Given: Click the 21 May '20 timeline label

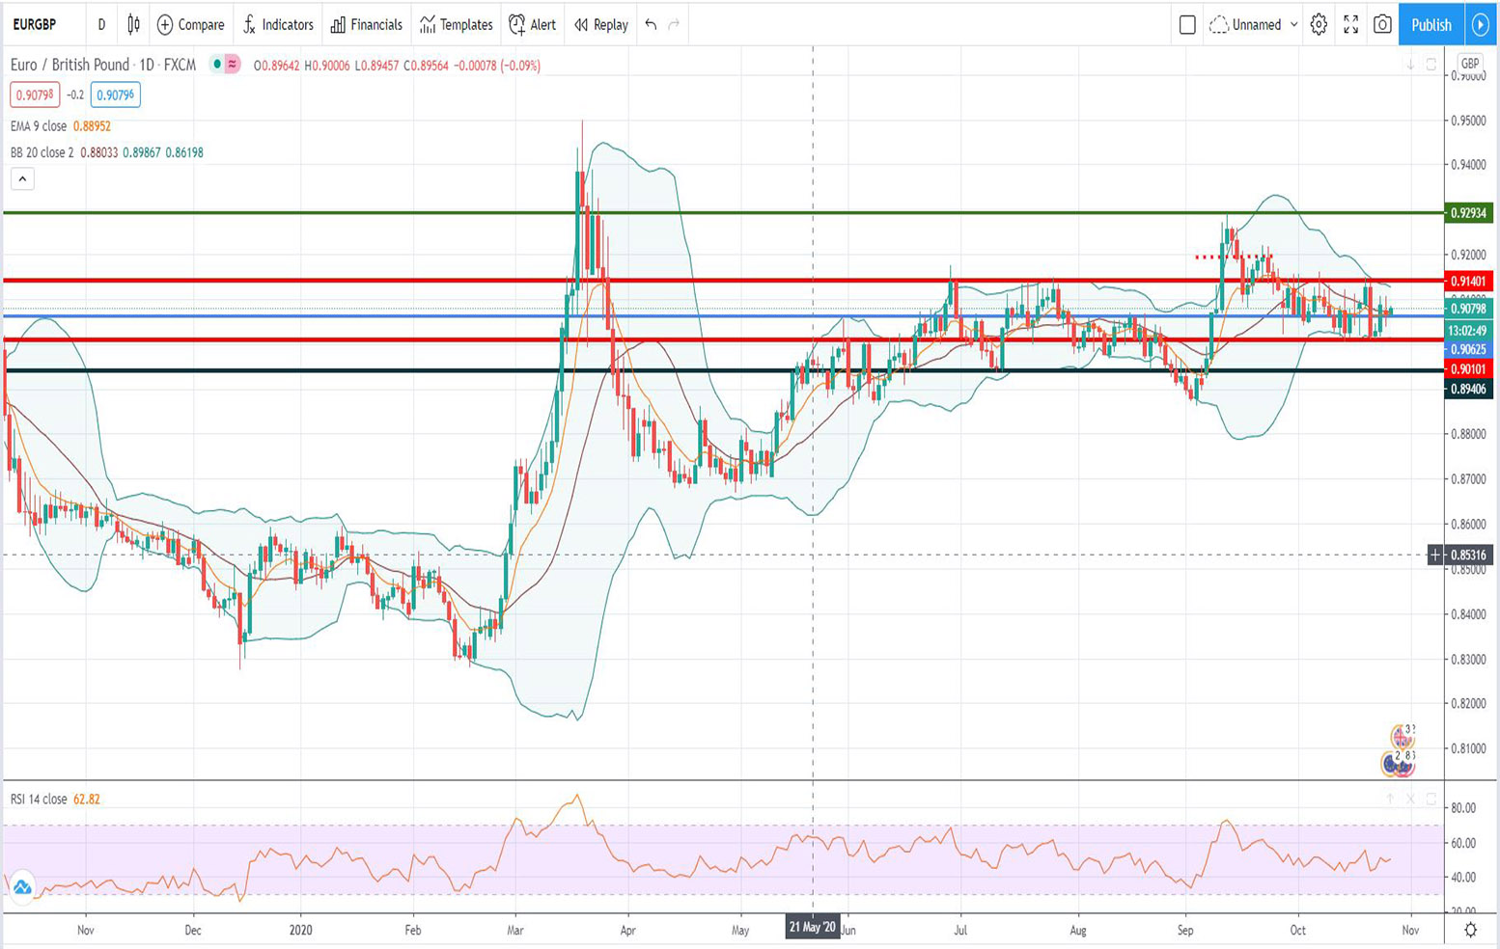Looking at the screenshot, I should (813, 929).
